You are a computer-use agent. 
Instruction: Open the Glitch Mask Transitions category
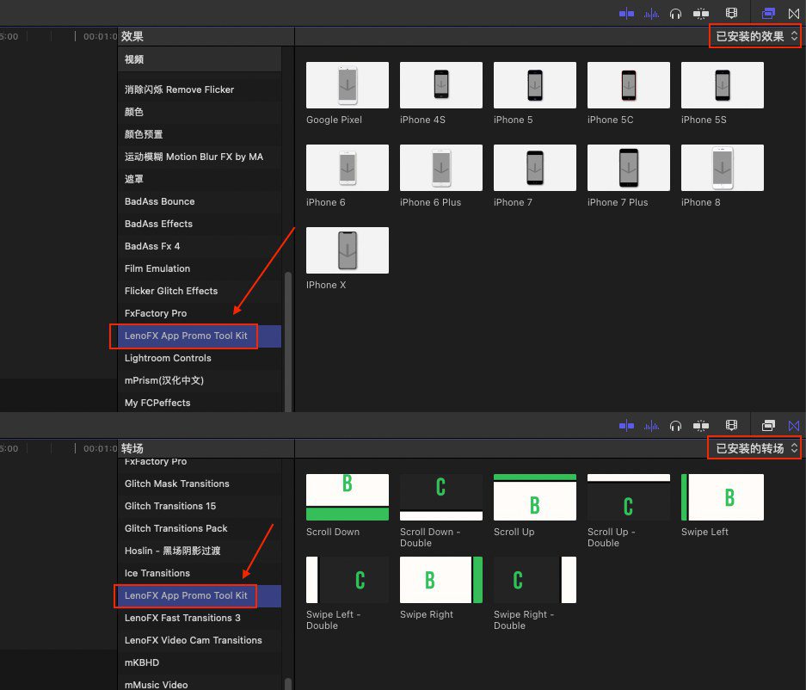pos(200,484)
